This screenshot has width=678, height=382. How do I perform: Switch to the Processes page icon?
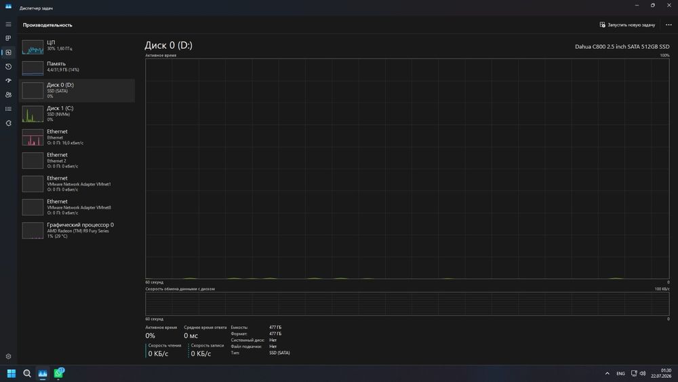(x=8, y=38)
